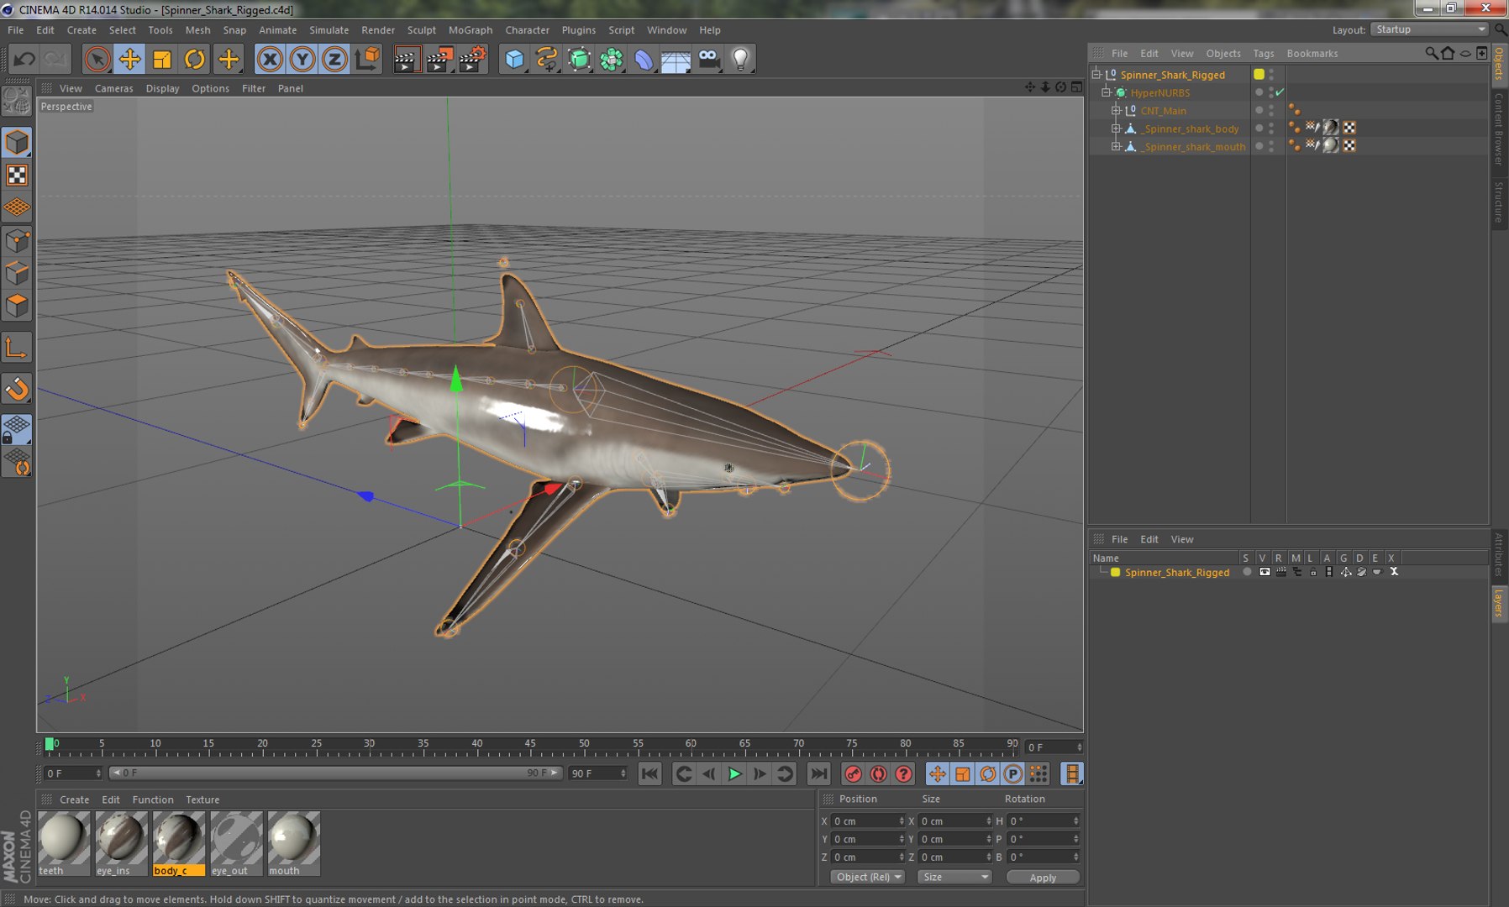
Task: Add a light object
Action: point(740,59)
